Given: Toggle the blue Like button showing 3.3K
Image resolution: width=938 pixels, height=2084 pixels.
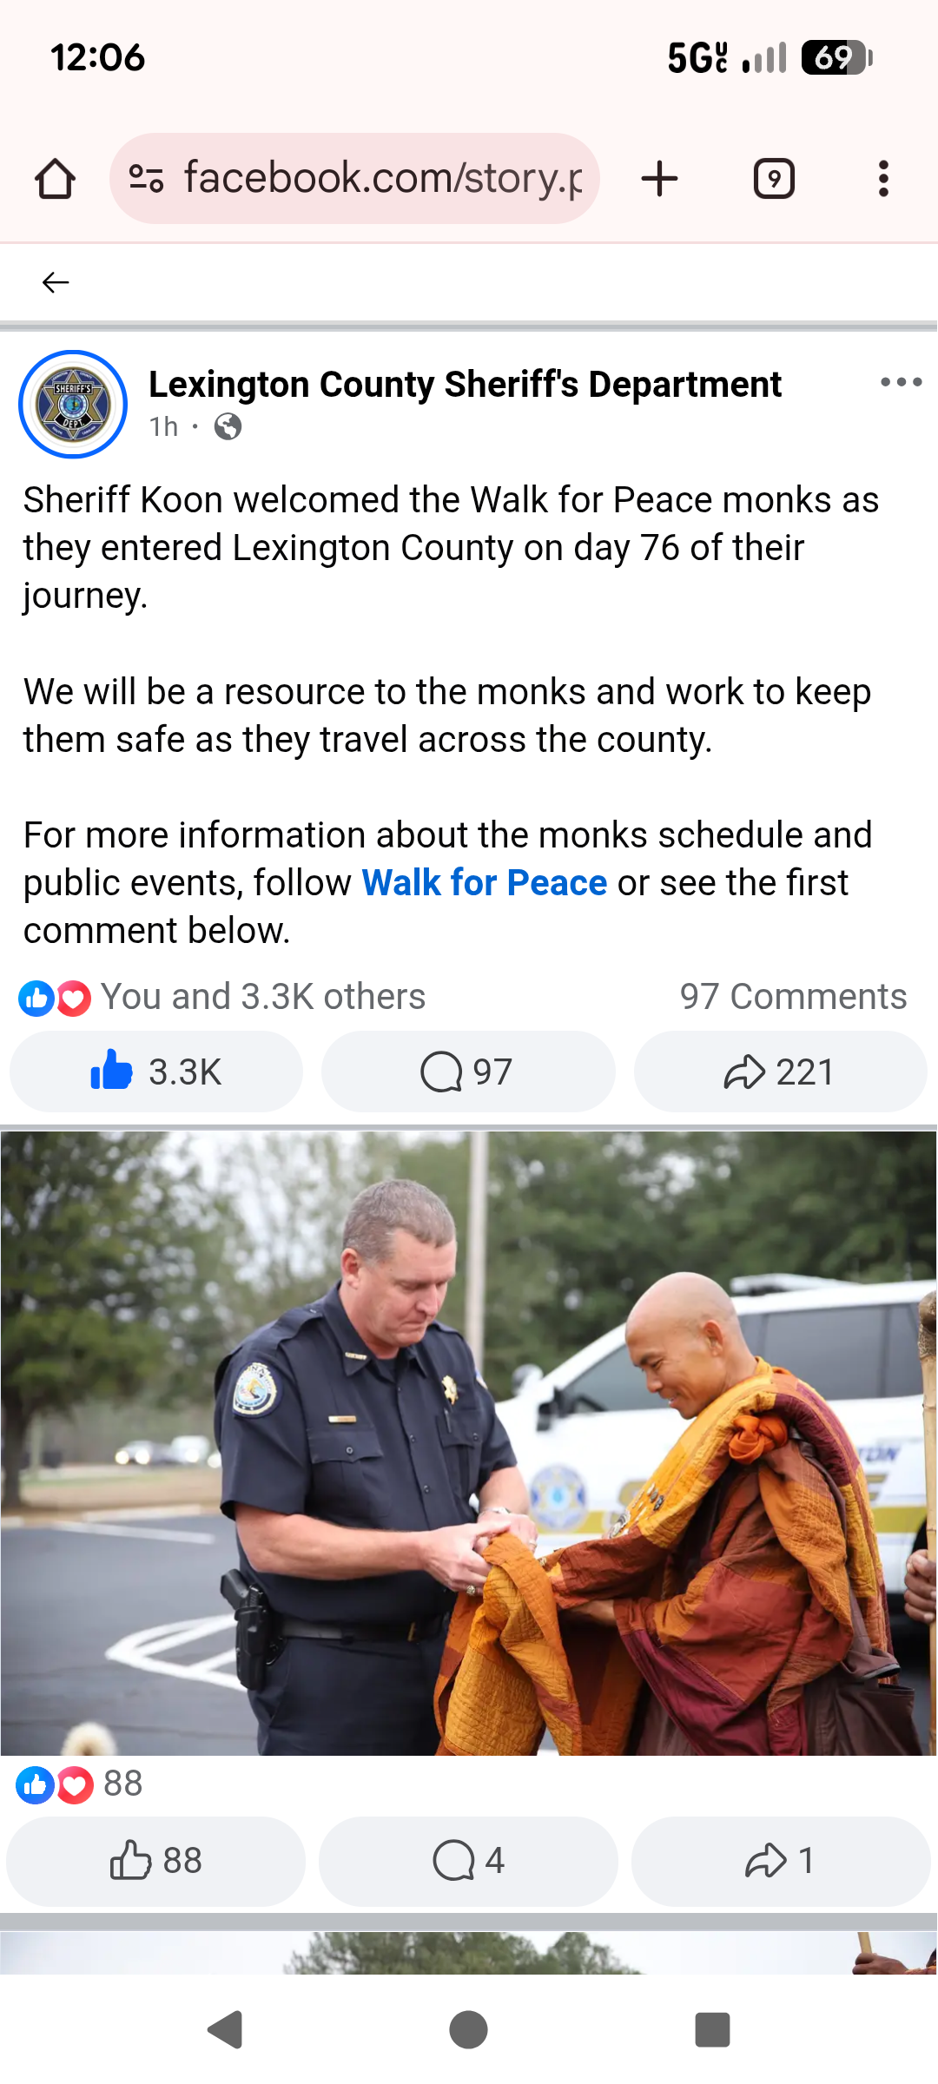Looking at the screenshot, I should pos(156,1072).
